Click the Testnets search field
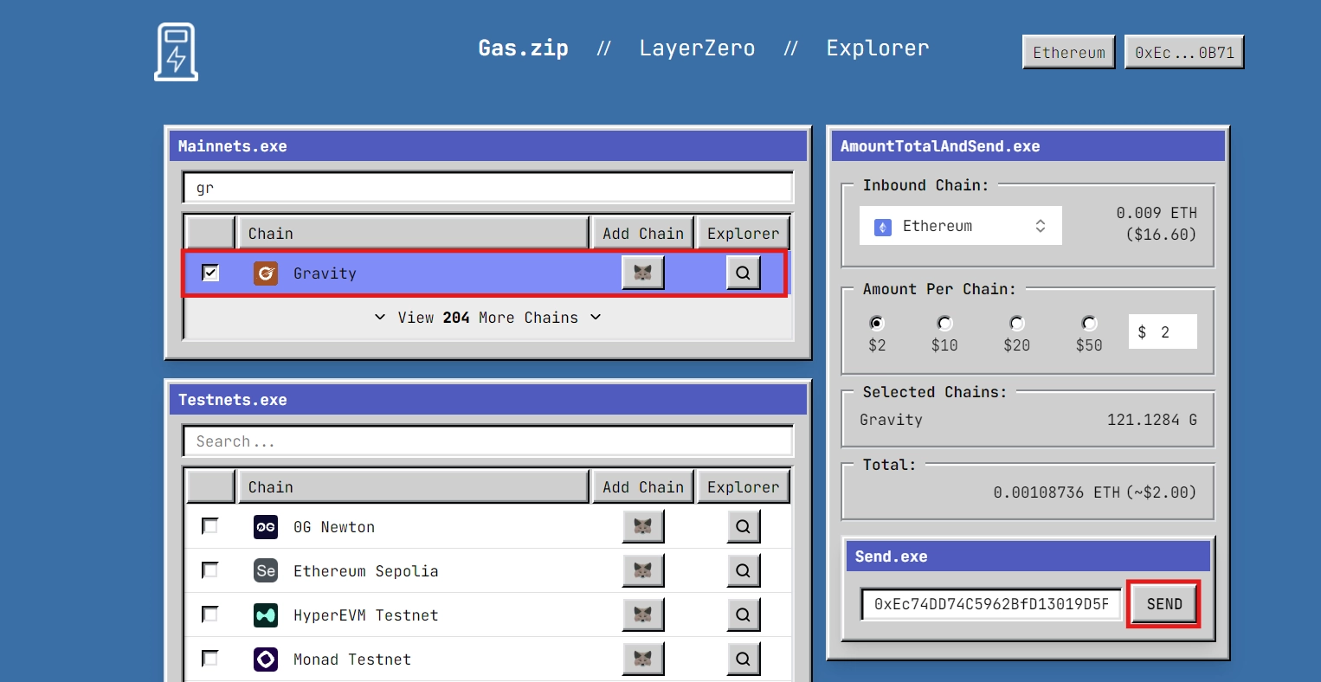1321x682 pixels. (488, 441)
